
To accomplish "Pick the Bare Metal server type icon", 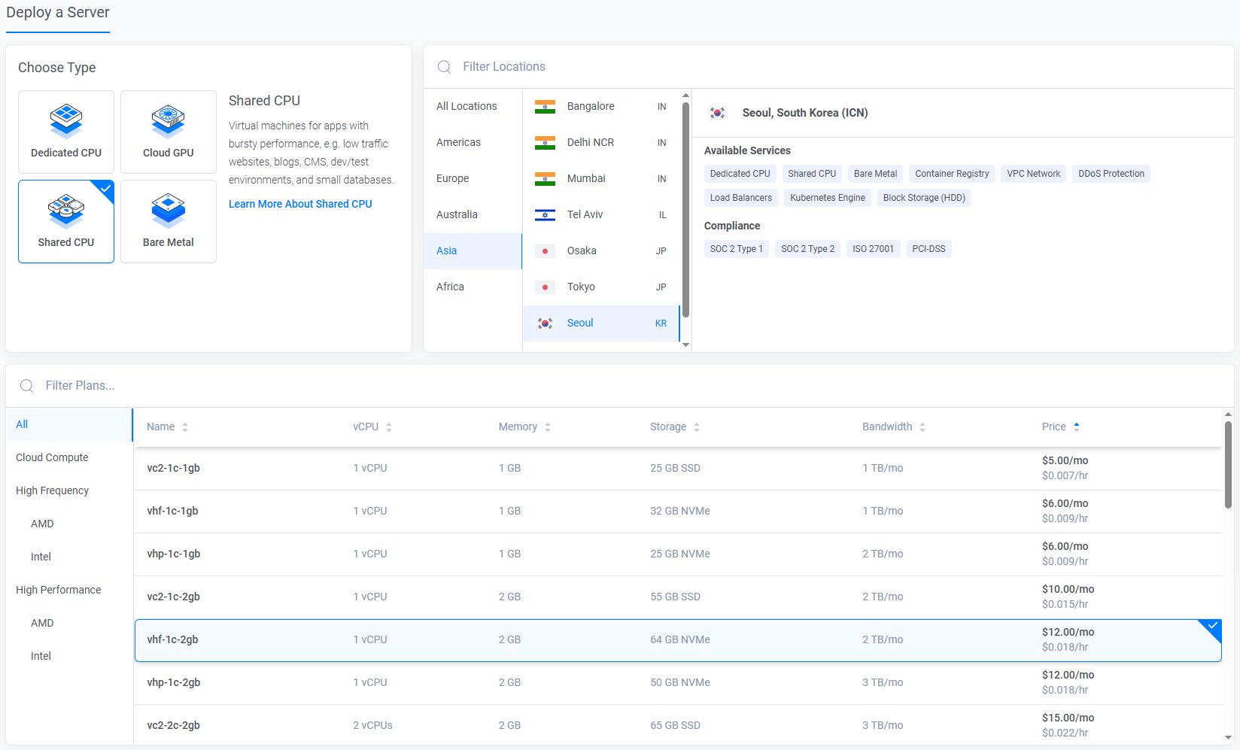I will pyautogui.click(x=168, y=211).
